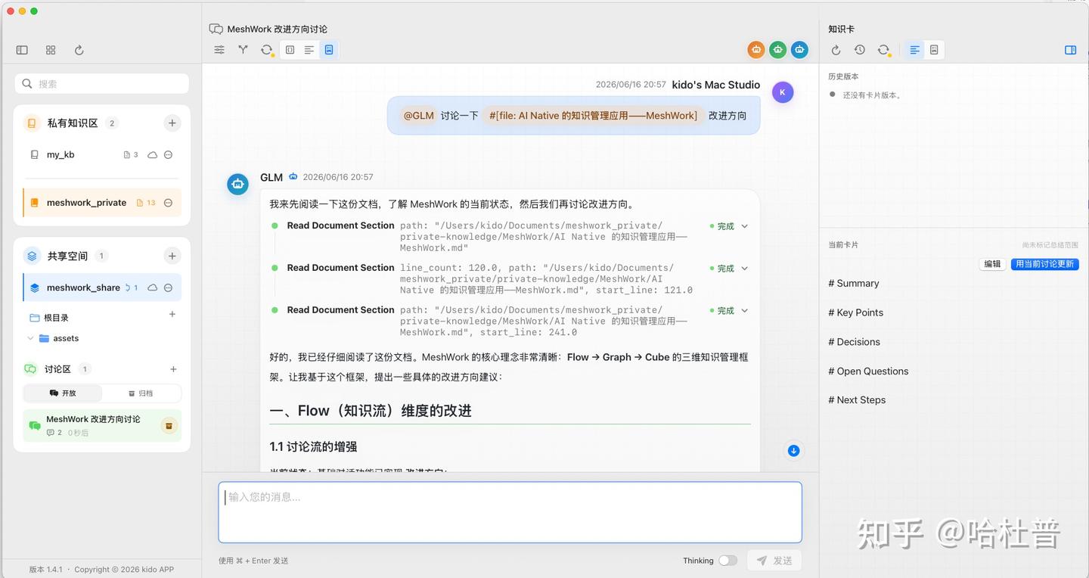Expand the third Read Document Section result

[x=744, y=311]
